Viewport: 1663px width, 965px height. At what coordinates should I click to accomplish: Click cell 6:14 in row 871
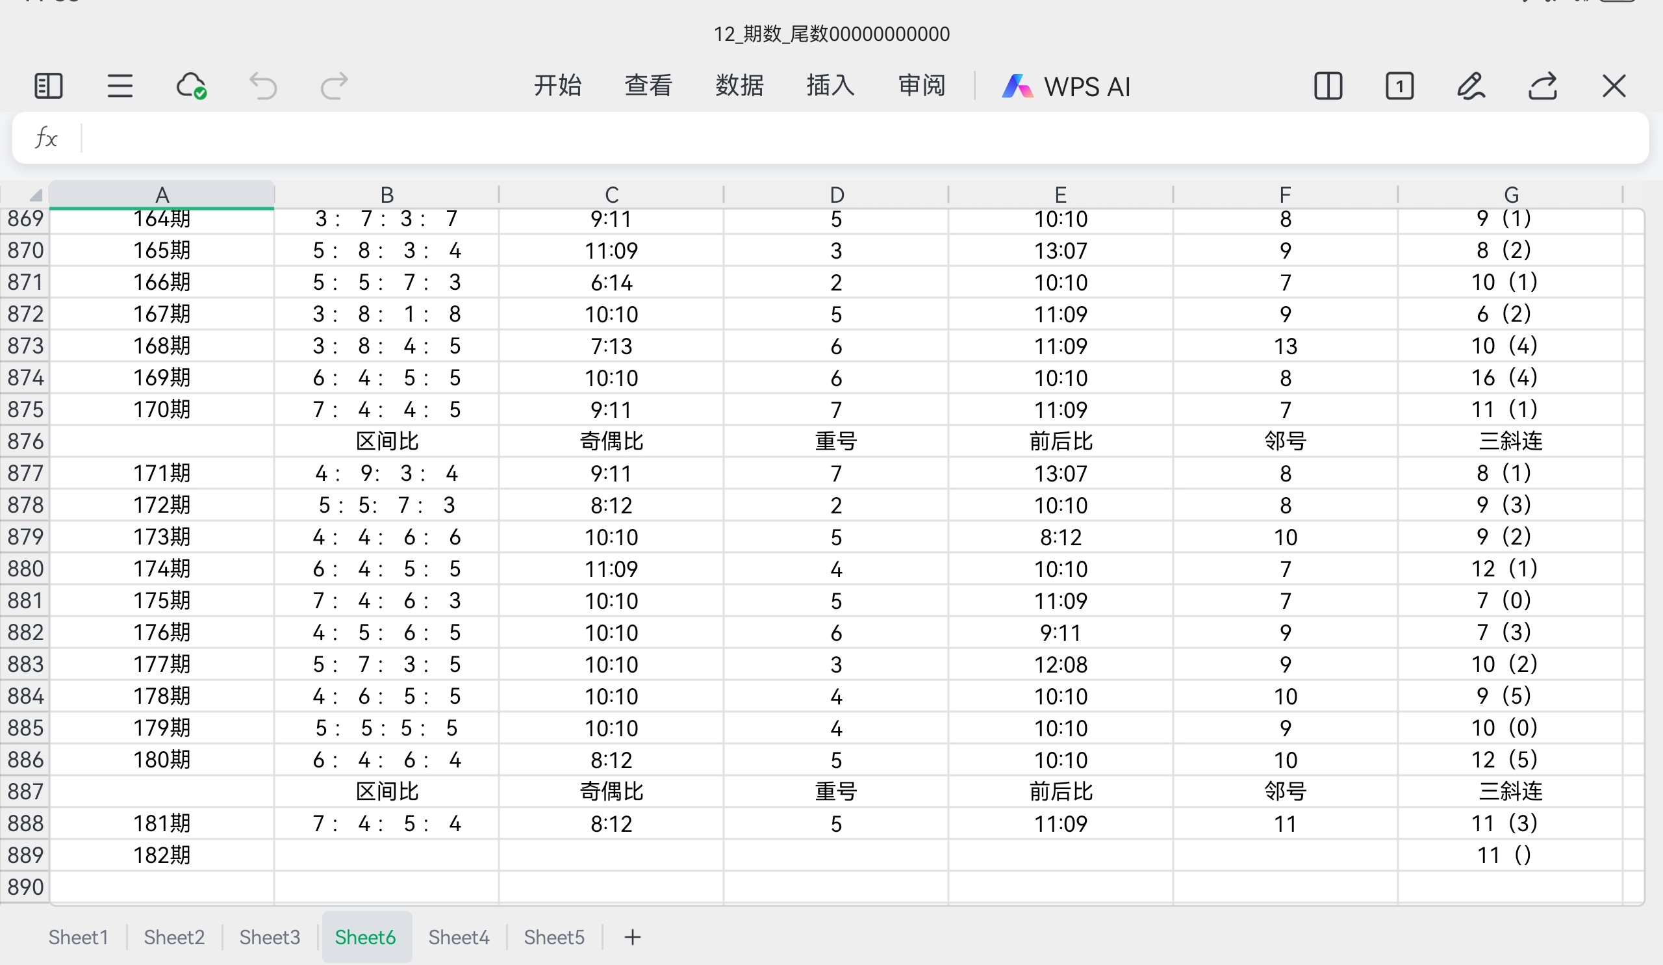612,283
